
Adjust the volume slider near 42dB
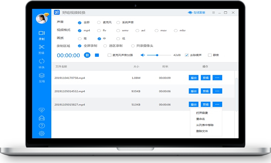(157, 55)
